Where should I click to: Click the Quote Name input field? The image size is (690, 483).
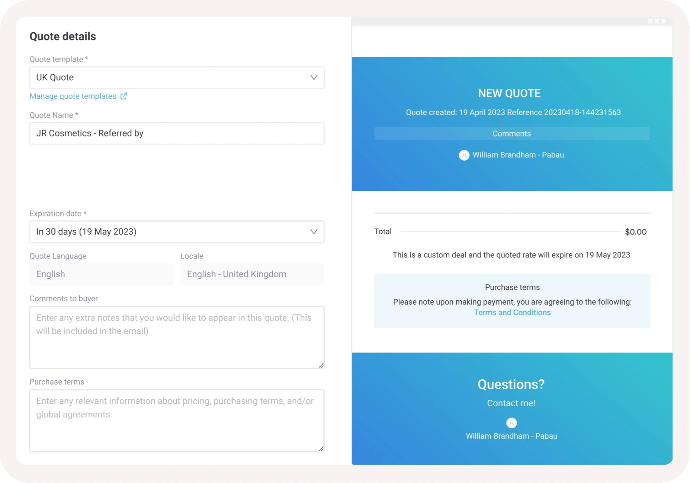[x=177, y=133]
